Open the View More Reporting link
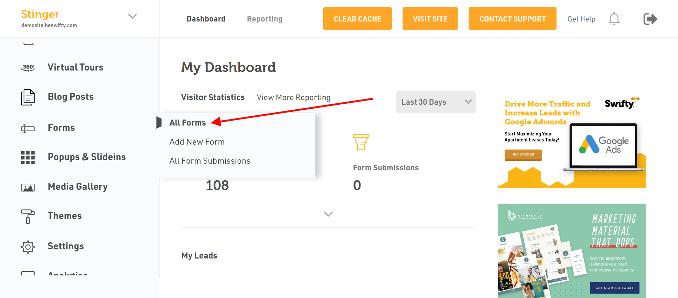Image resolution: width=678 pixels, height=298 pixels. pyautogui.click(x=294, y=97)
